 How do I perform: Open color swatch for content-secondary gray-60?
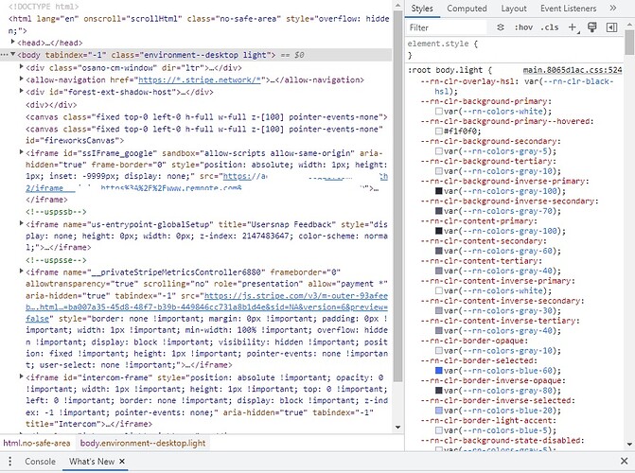(x=438, y=251)
